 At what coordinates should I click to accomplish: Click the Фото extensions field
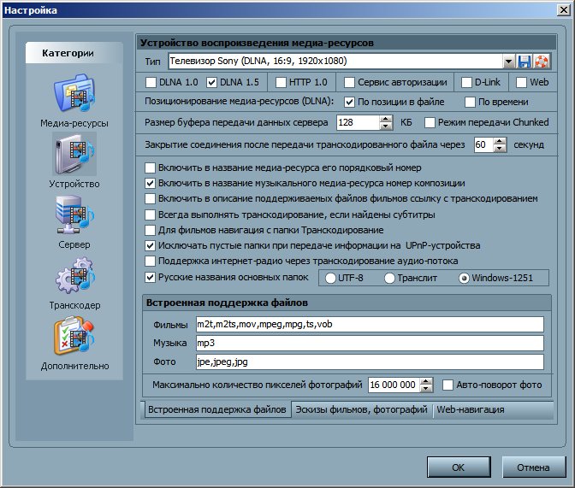370,362
